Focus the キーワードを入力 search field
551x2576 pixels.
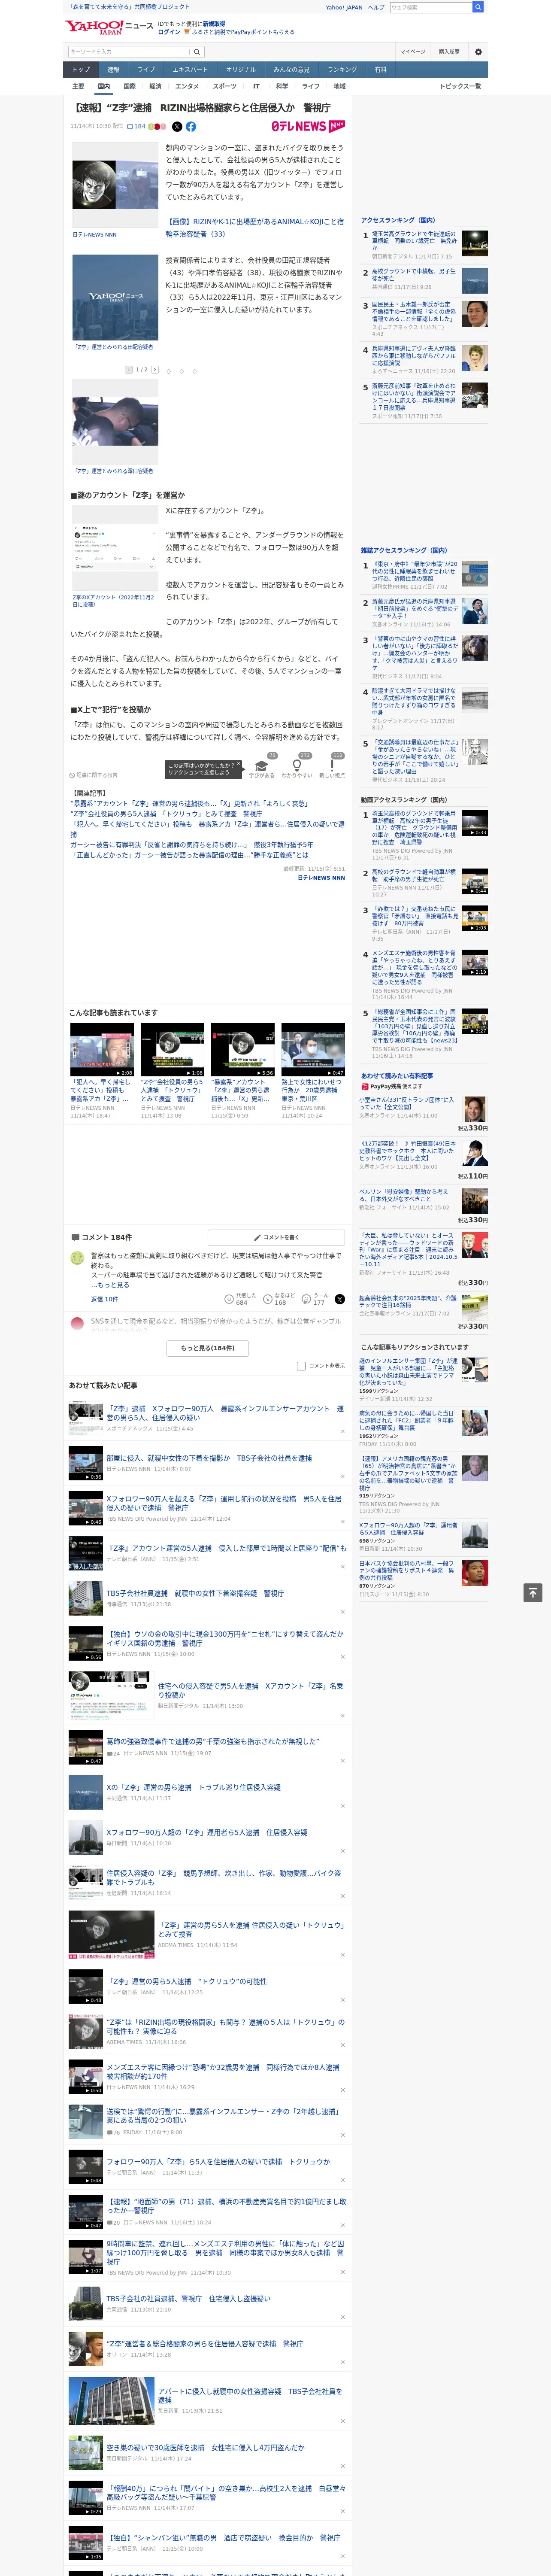click(129, 52)
